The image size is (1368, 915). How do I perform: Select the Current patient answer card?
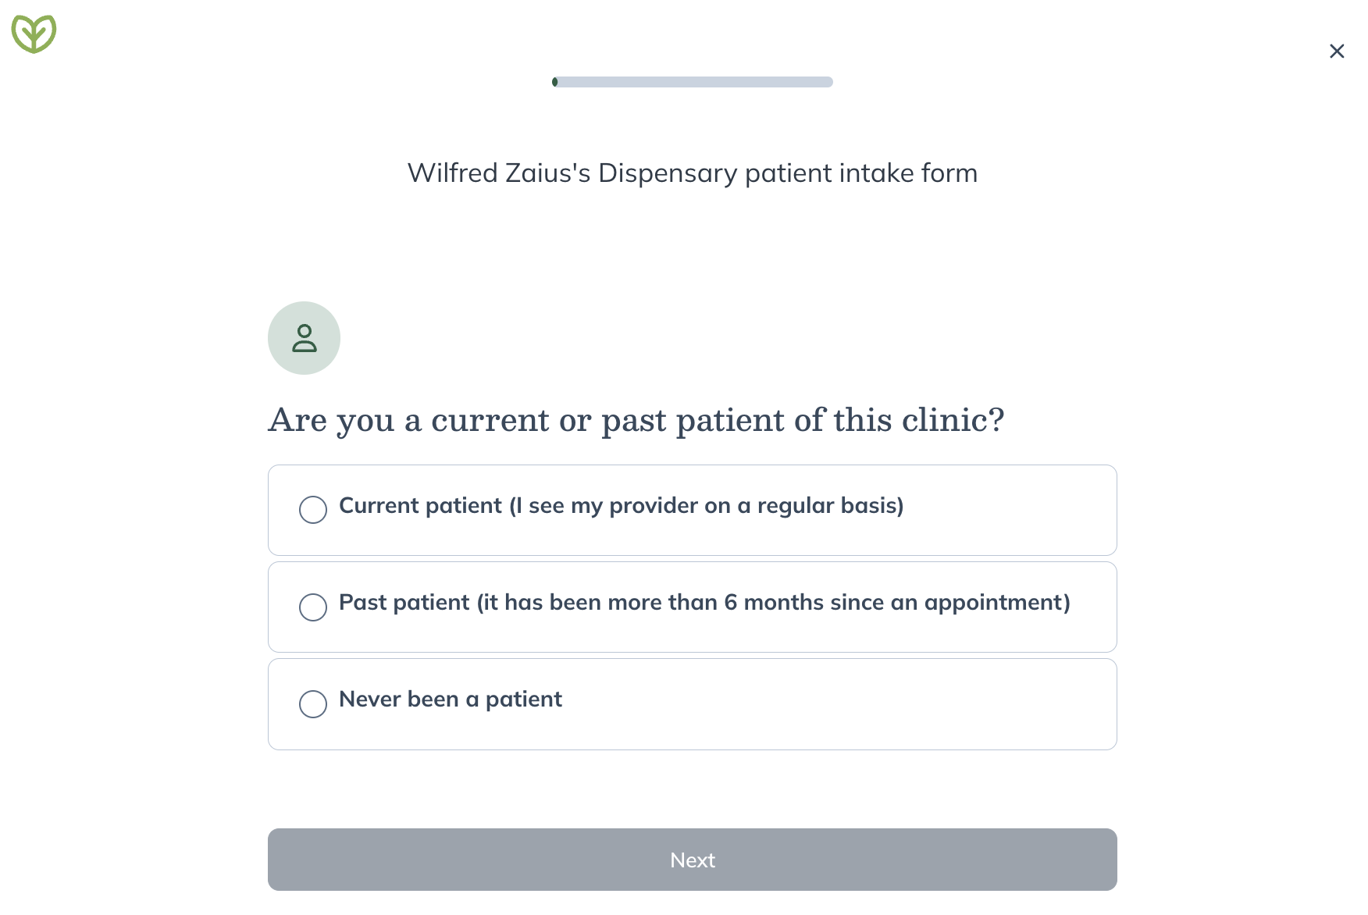pos(692,509)
